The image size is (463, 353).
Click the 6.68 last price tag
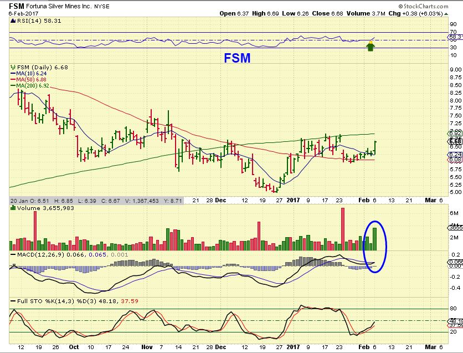click(456, 141)
